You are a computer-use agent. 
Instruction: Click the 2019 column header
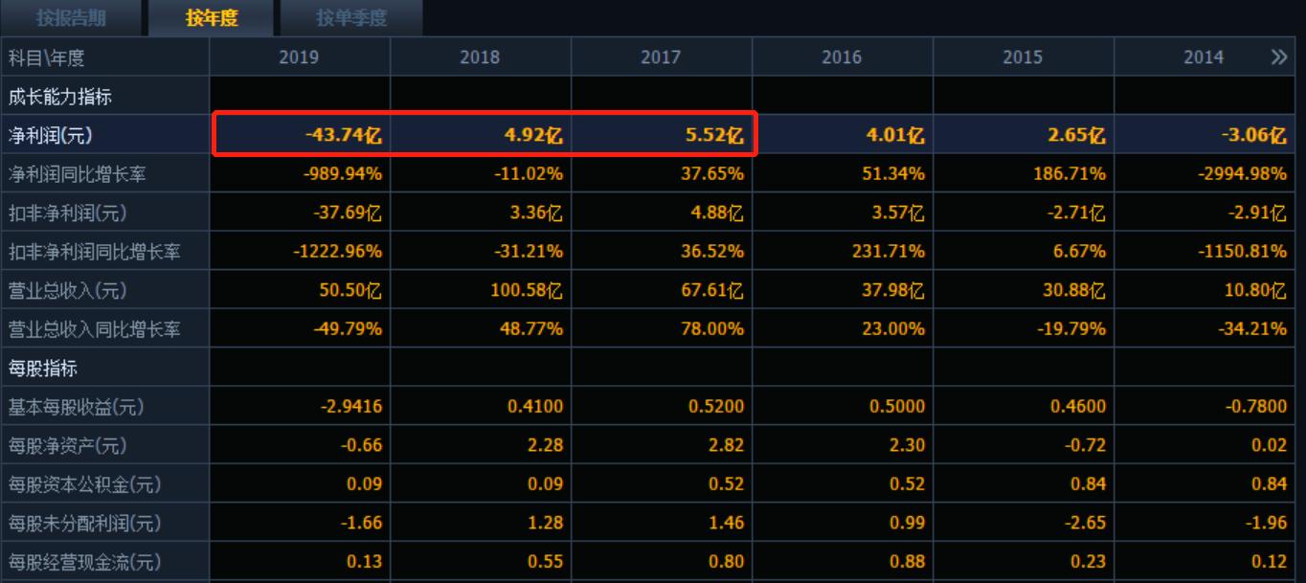(299, 57)
